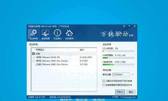This screenshot has height=101, width=168.
Task: Uncheck the [专用] VMware VMCI Bus Device driver
Action: point(34,61)
